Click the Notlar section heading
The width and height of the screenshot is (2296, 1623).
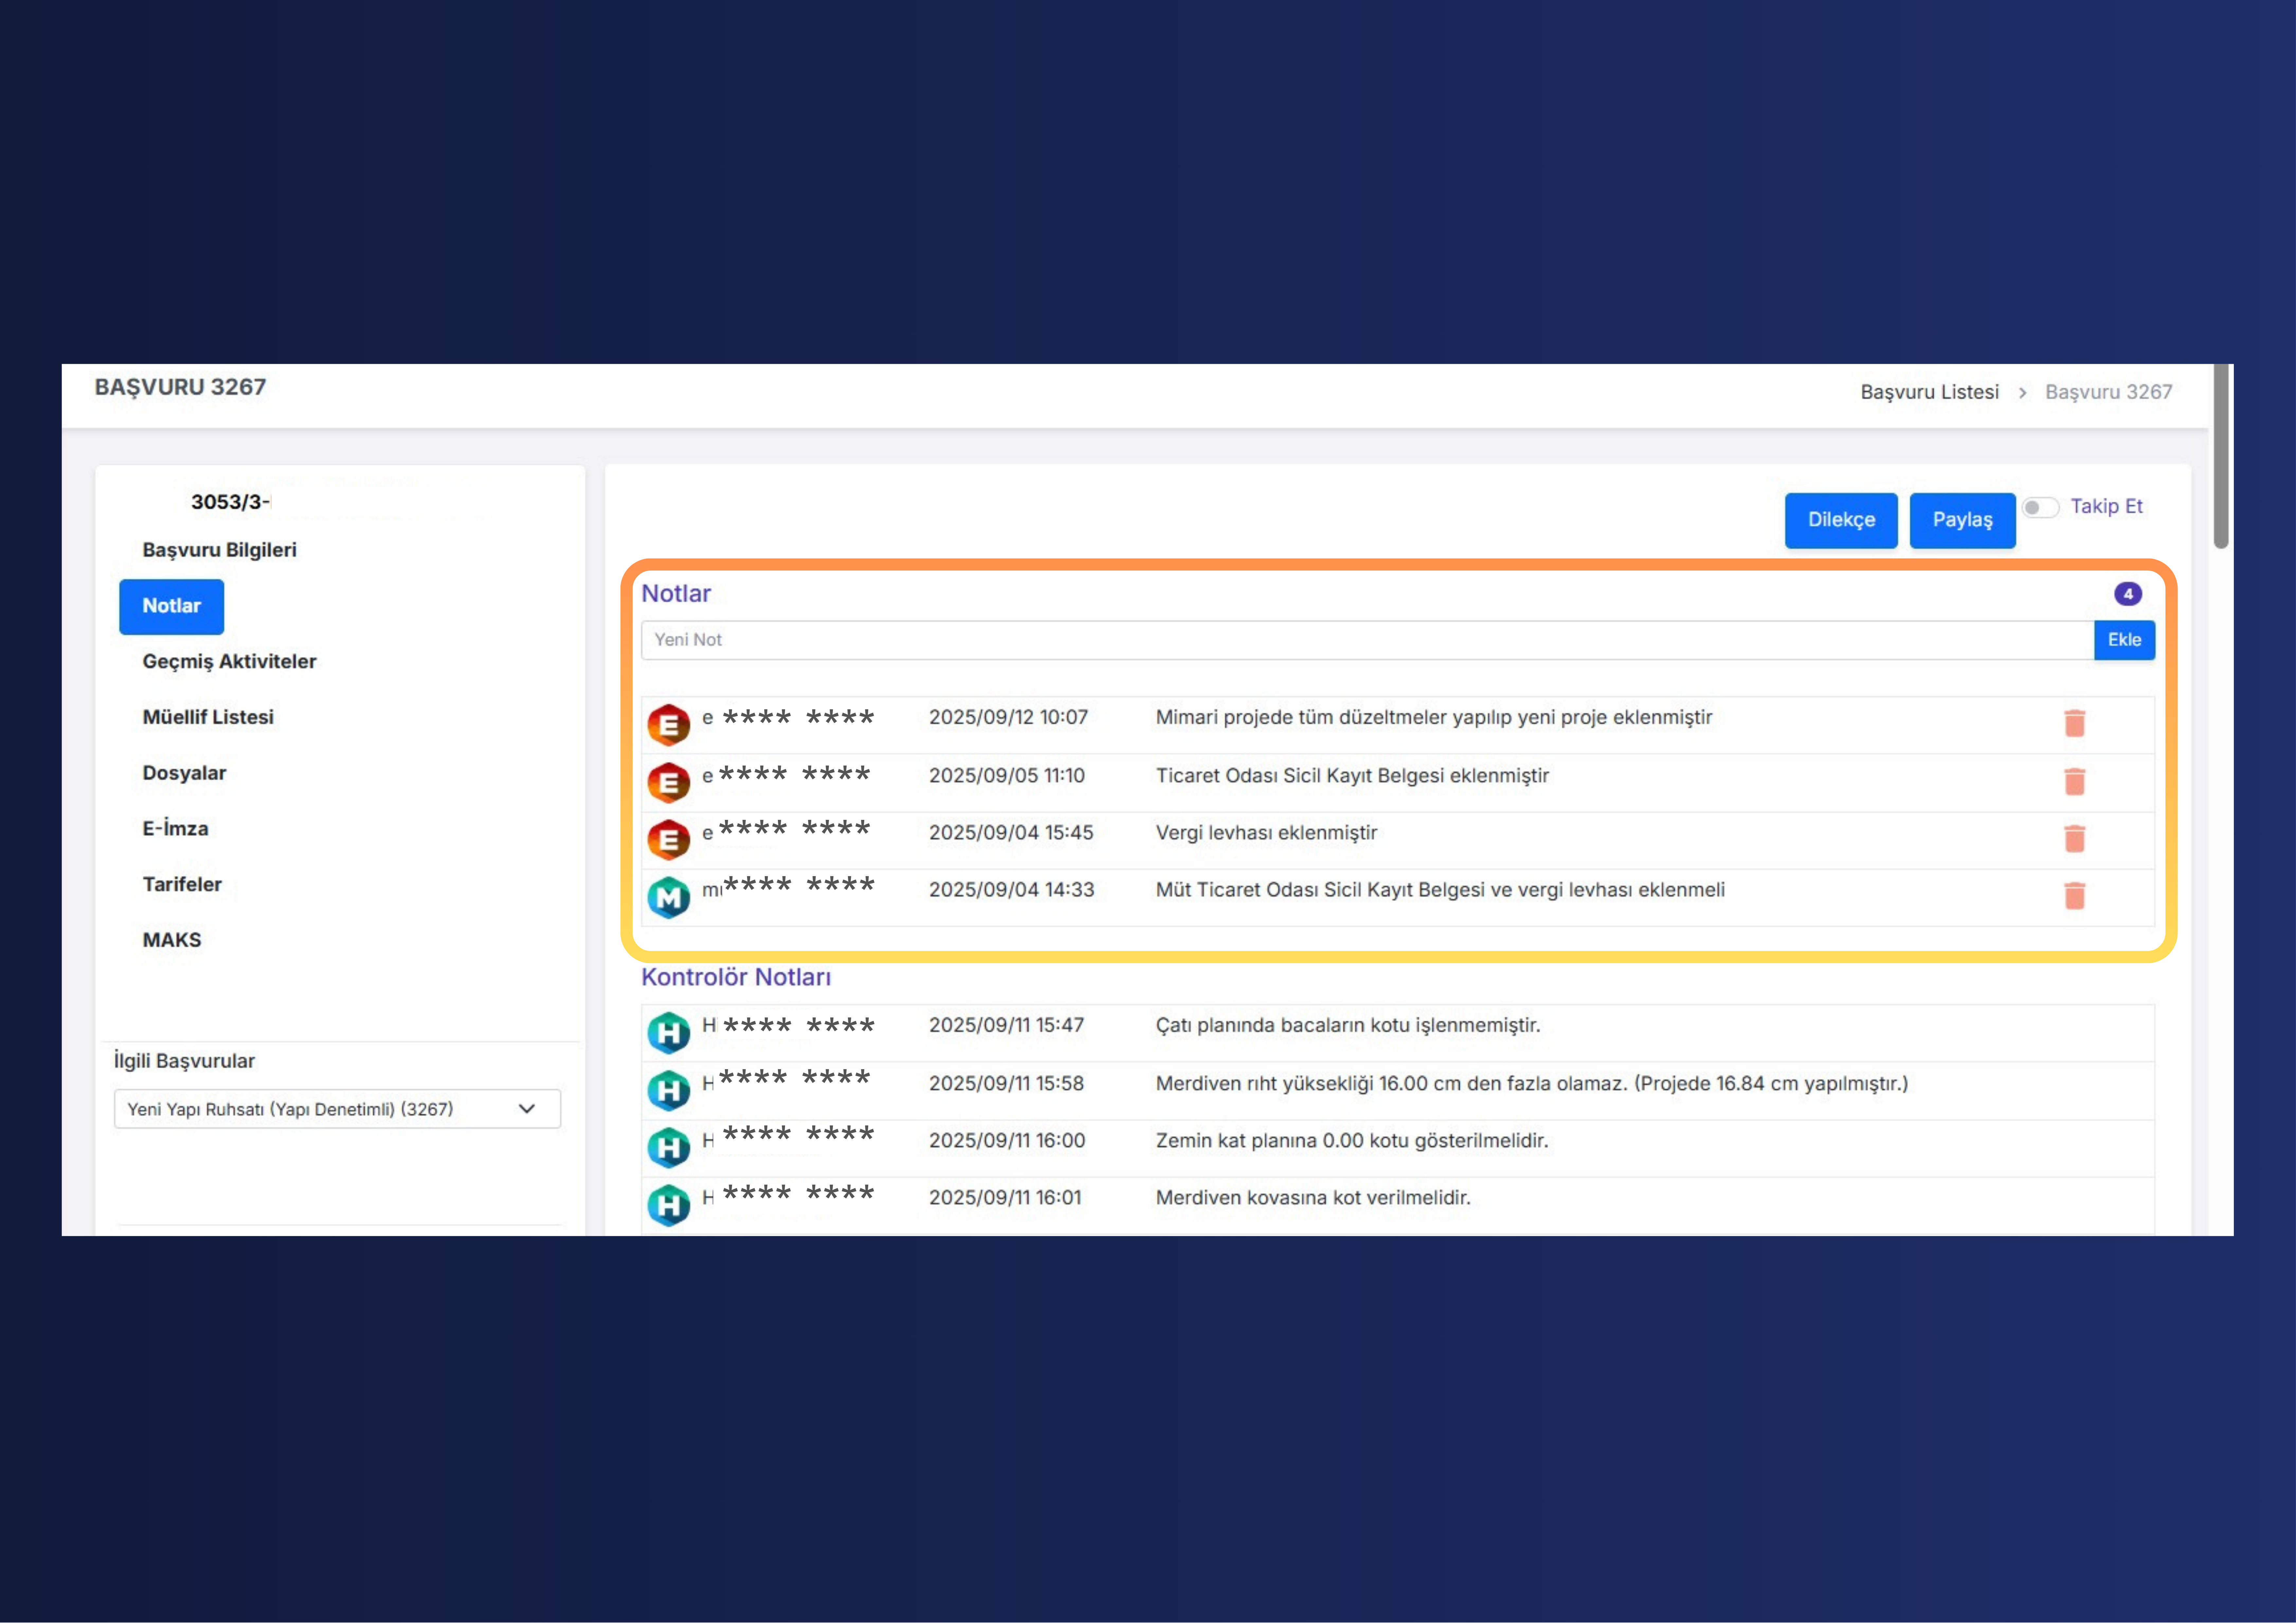click(x=676, y=594)
